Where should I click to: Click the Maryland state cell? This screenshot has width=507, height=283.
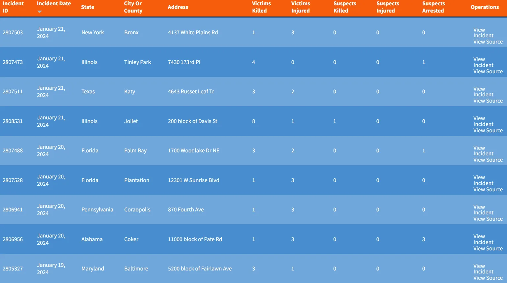pos(93,268)
